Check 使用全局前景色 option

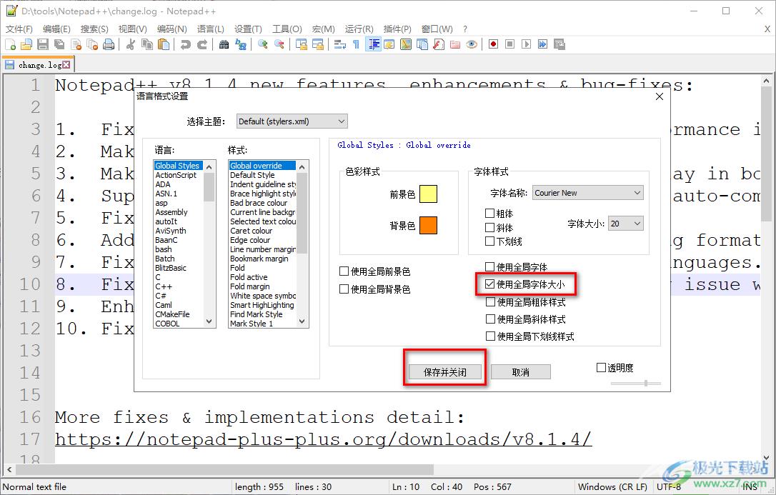click(344, 271)
